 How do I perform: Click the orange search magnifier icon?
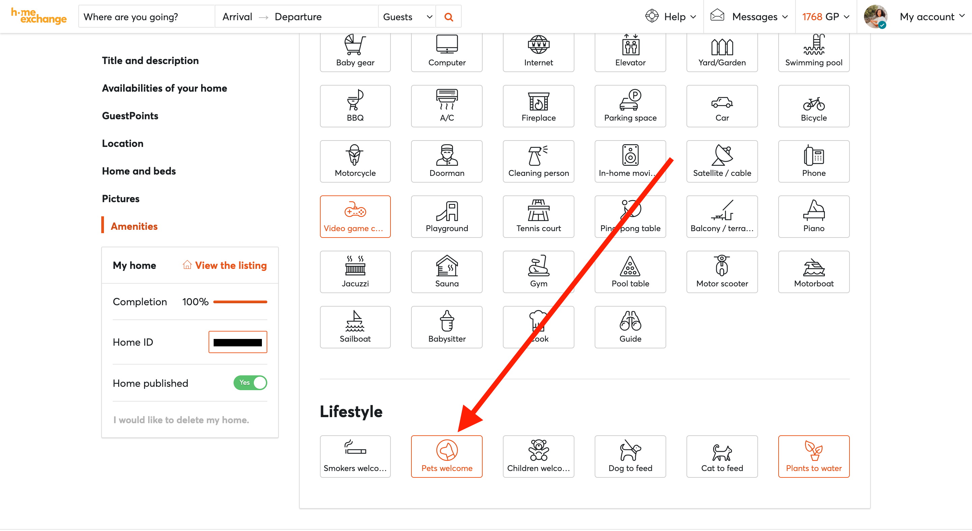point(448,17)
